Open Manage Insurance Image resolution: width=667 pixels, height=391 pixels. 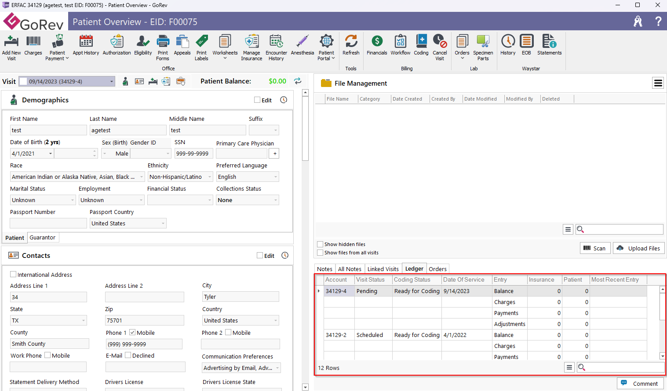(x=251, y=47)
